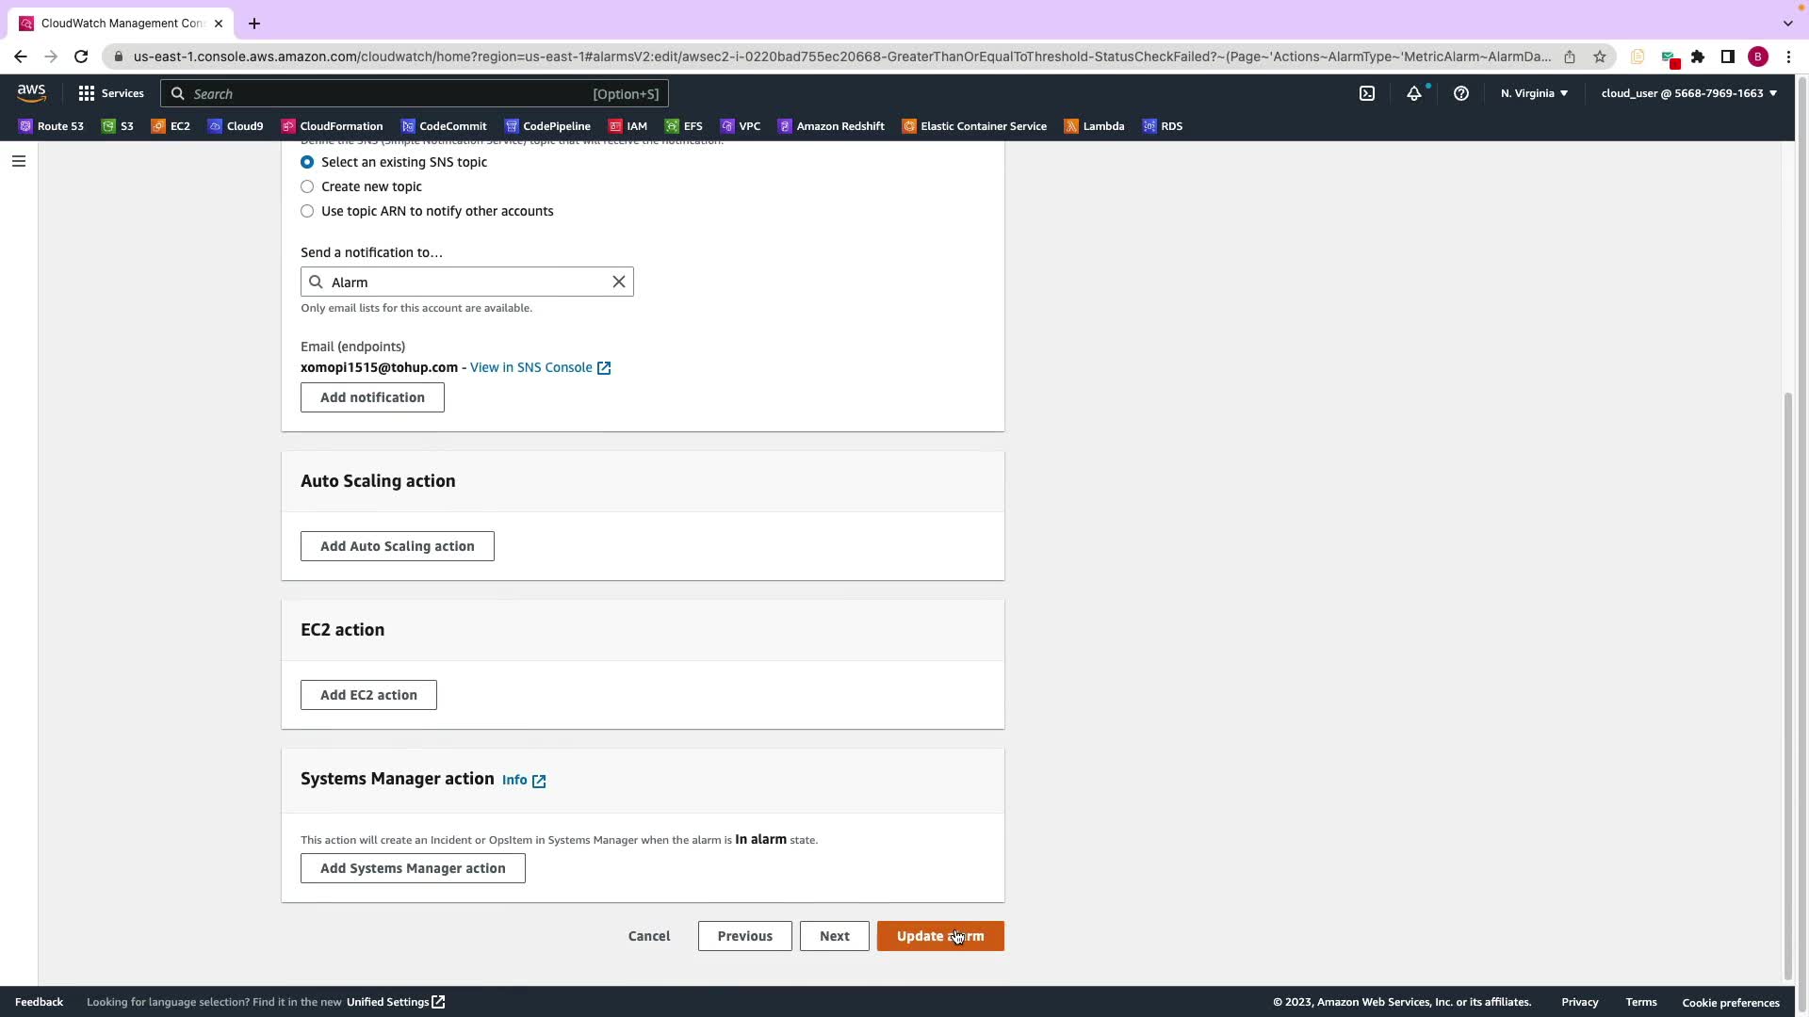The image size is (1809, 1017).
Task: Open the Services grid menu
Action: (110, 93)
